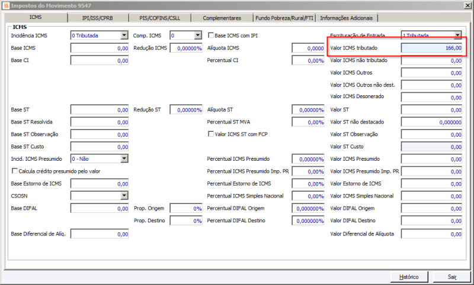This screenshot has width=474, height=285.
Task: Switch to the ICMS tab
Action: click(x=36, y=18)
